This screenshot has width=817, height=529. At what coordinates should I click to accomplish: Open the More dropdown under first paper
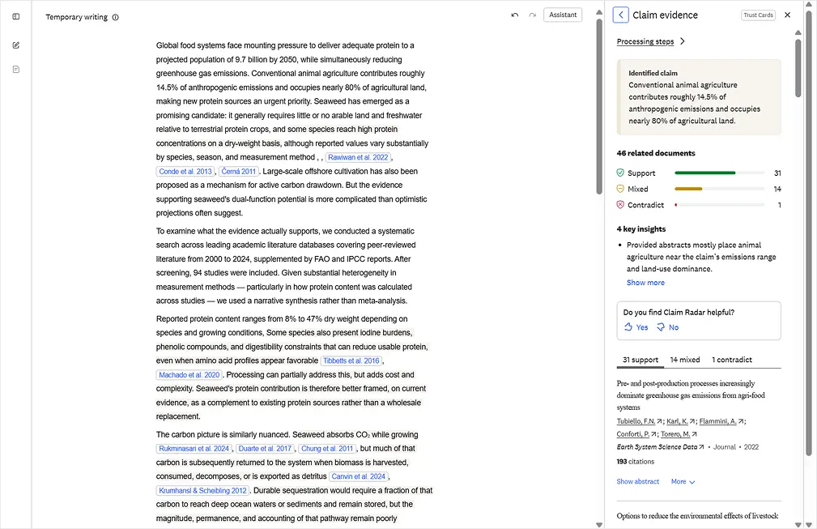[683, 481]
